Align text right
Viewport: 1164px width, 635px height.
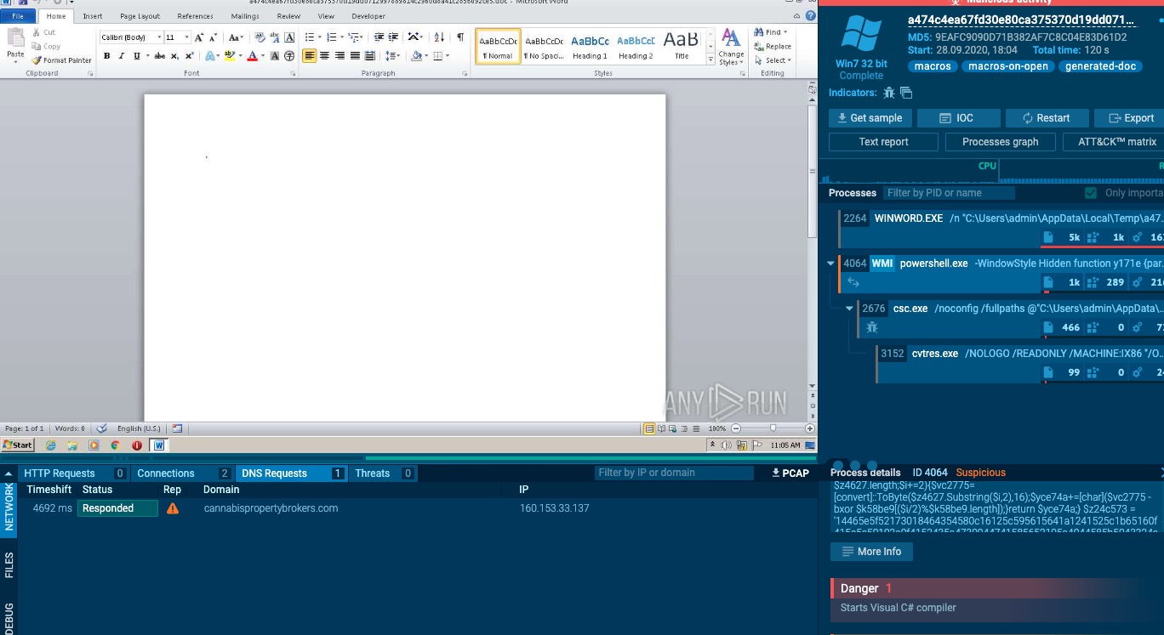[x=339, y=56]
